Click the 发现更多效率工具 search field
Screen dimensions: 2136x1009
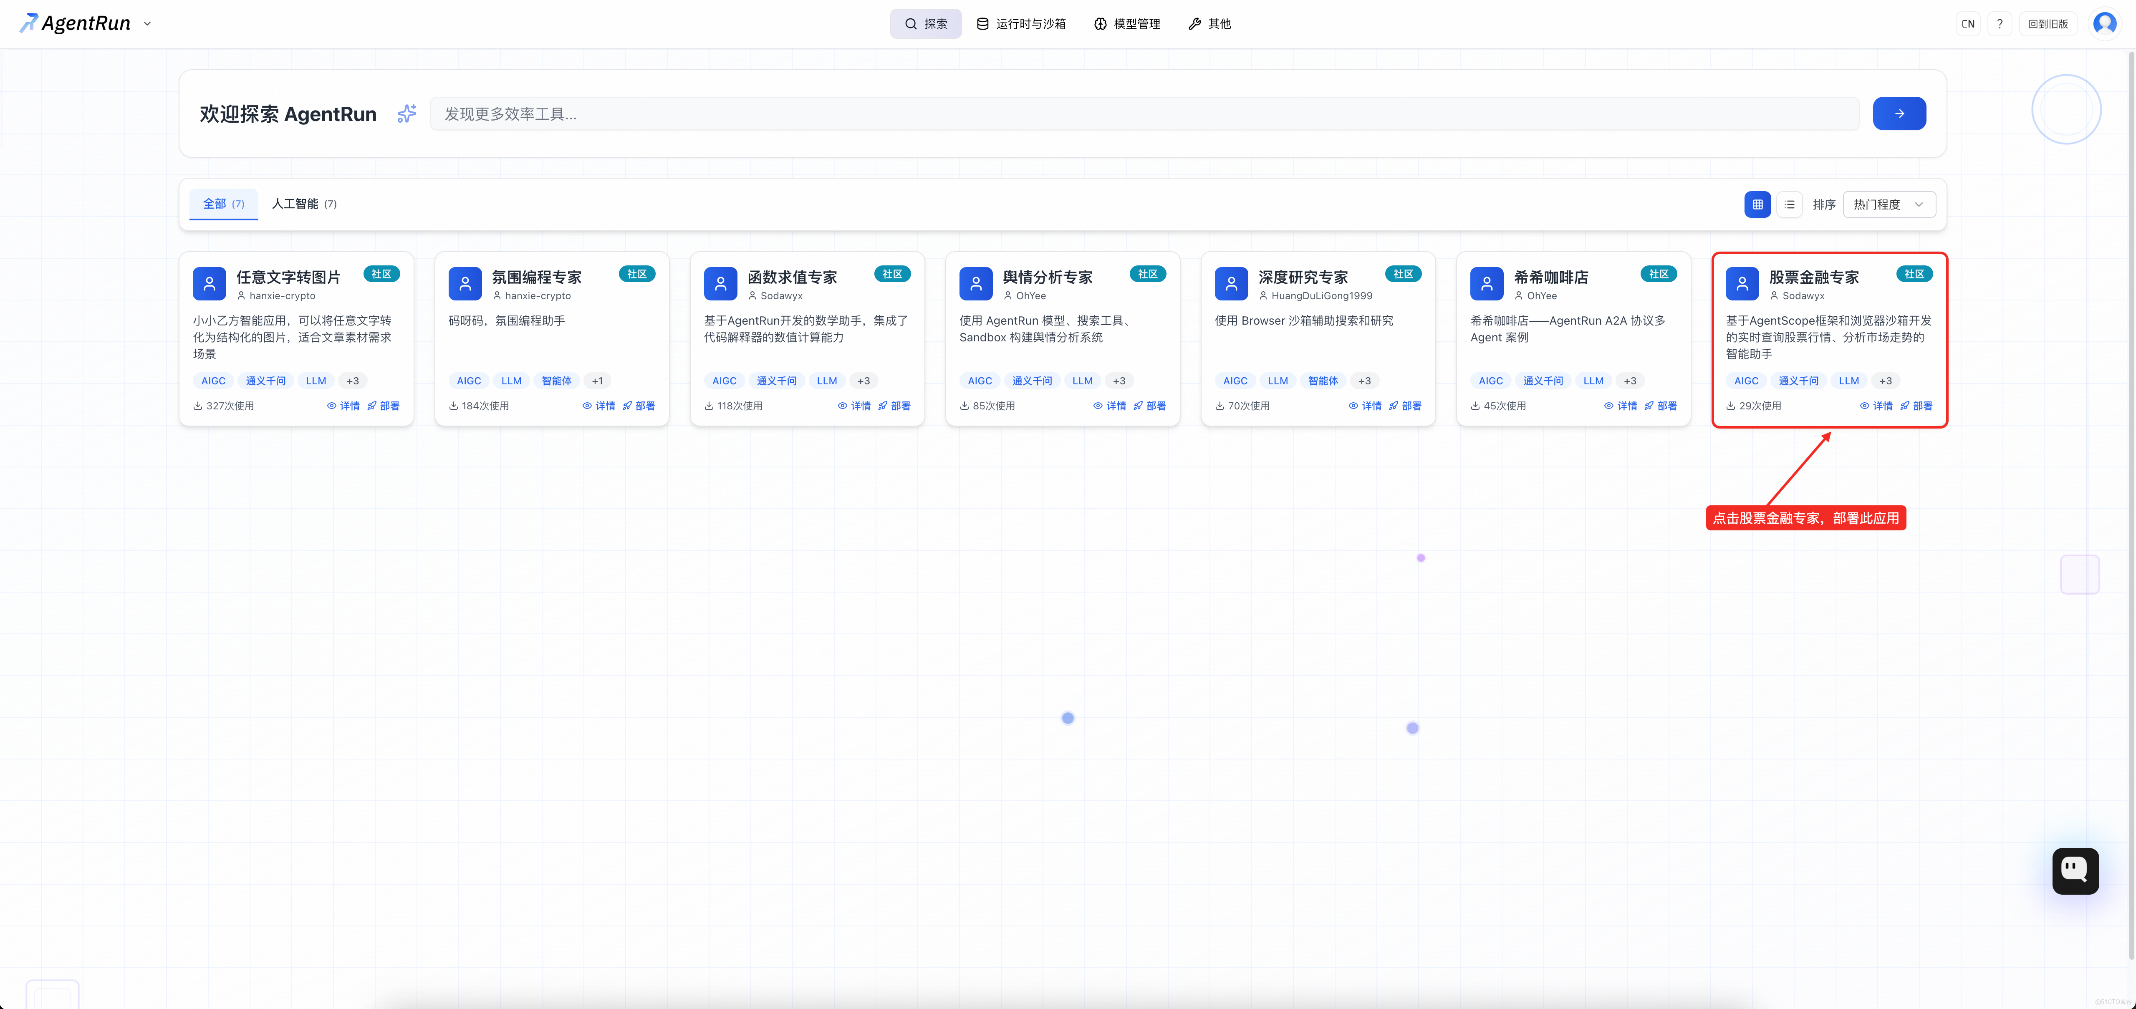[1144, 114]
